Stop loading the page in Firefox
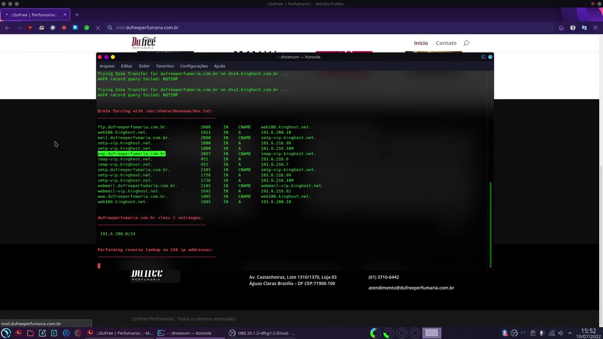 98,28
